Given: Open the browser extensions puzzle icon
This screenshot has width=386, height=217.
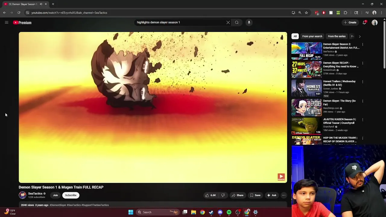Looking at the screenshot, I should [345, 13].
